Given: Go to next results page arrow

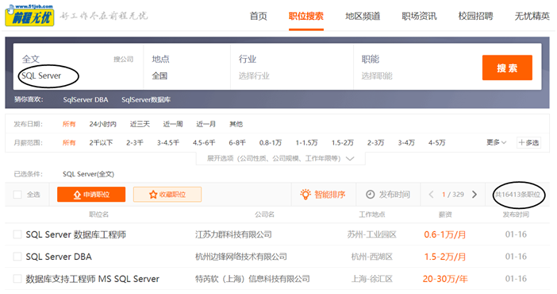Looking at the screenshot, I should tap(474, 195).
